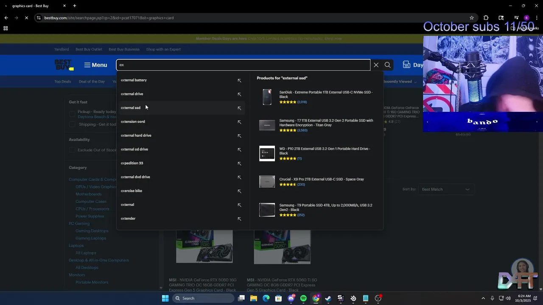Select 'external hard drive' search suggestion

tap(136, 136)
